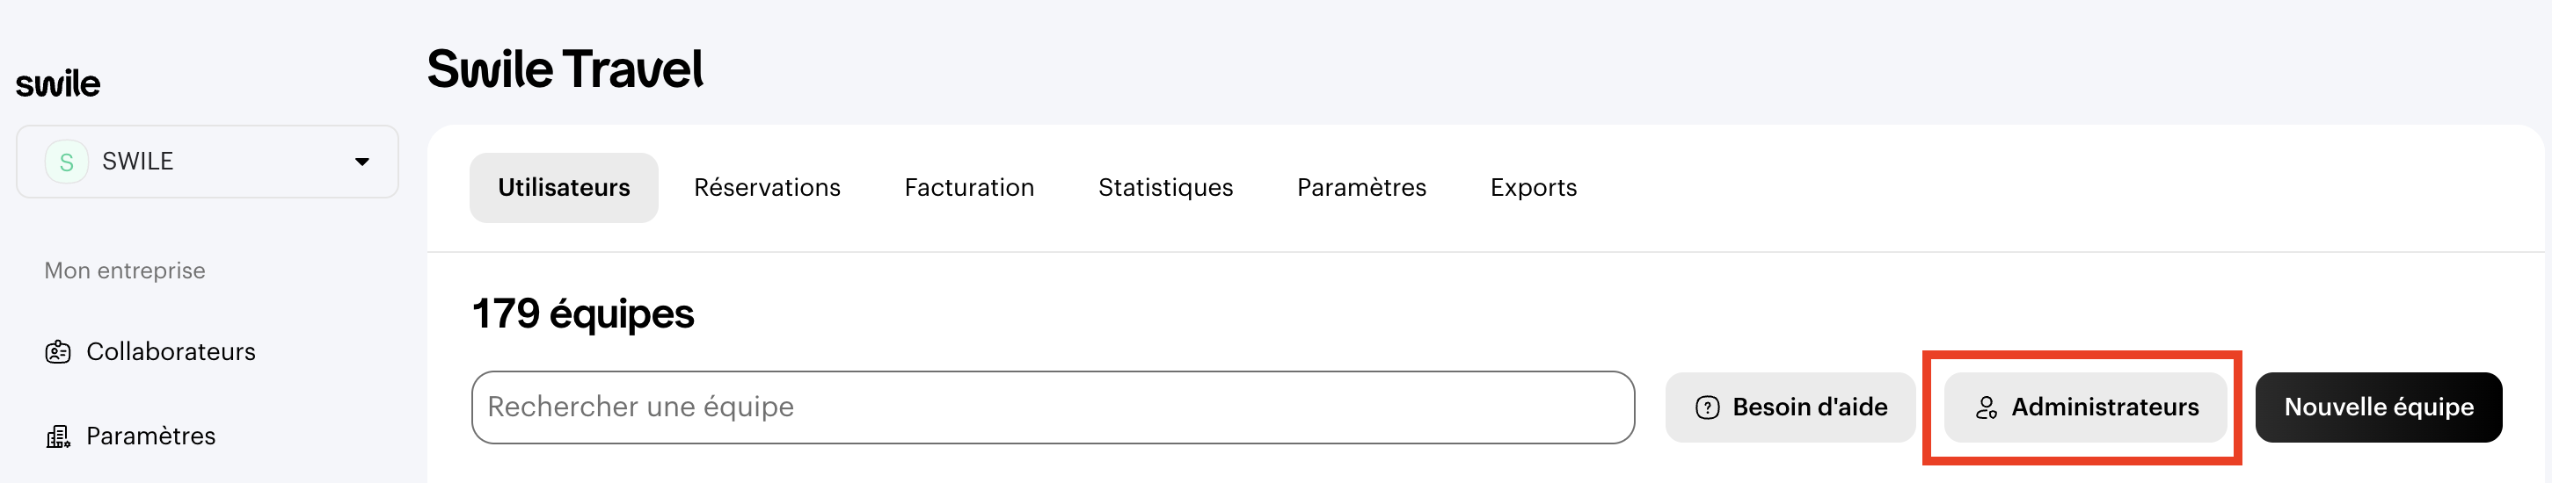Expand the SWILE company dropdown arrow
The image size is (2552, 483).
point(361,162)
